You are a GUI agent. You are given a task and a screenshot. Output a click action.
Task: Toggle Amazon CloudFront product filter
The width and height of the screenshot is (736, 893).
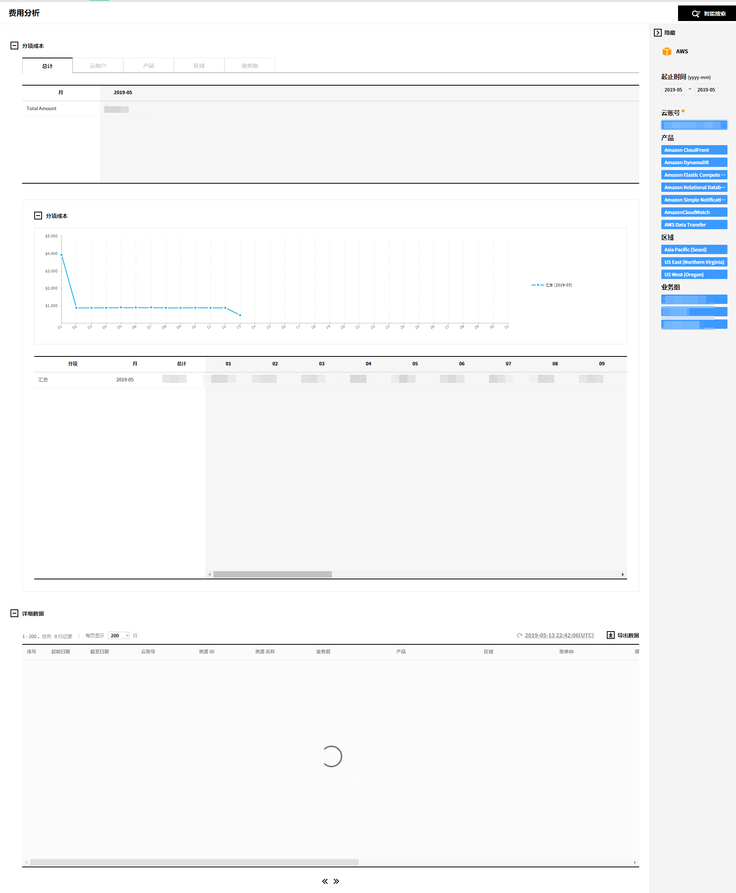click(x=694, y=150)
